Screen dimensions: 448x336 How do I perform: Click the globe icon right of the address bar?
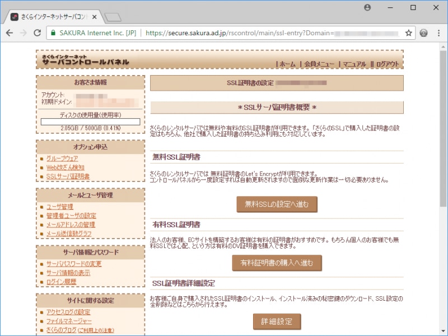pyautogui.click(x=424, y=33)
